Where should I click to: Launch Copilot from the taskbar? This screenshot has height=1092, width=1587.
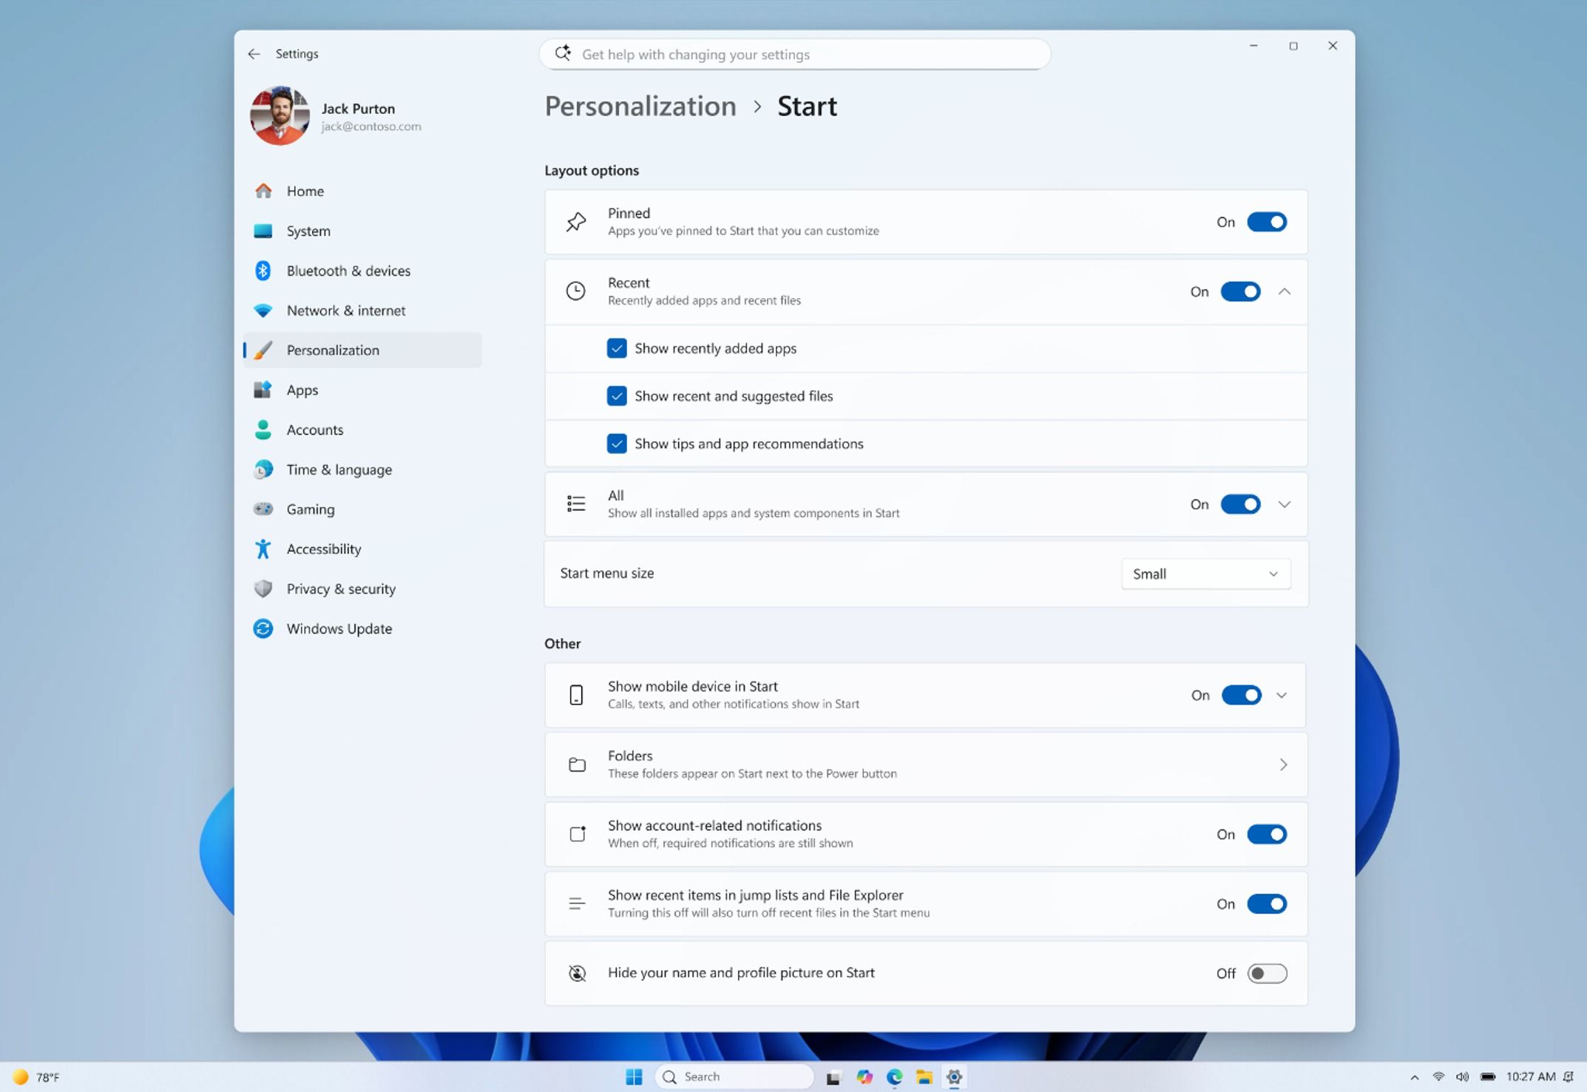click(x=864, y=1076)
